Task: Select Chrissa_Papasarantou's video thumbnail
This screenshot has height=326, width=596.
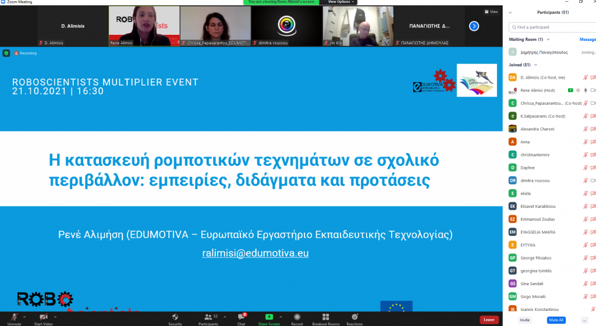Action: click(x=215, y=26)
